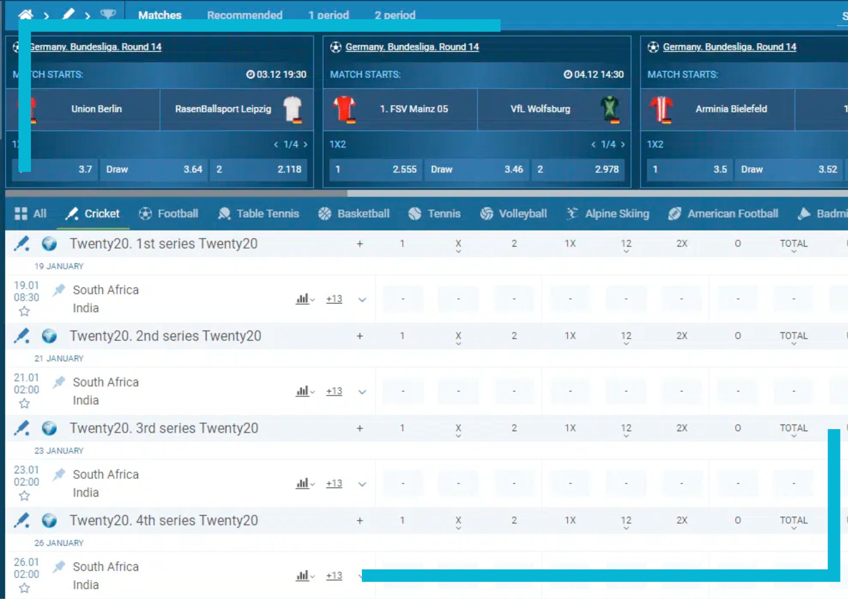Expand 21.01 match row chevron
The height and width of the screenshot is (599, 848).
pyautogui.click(x=362, y=392)
